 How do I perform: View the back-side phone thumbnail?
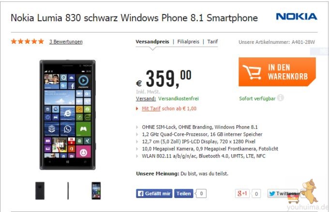point(40,191)
